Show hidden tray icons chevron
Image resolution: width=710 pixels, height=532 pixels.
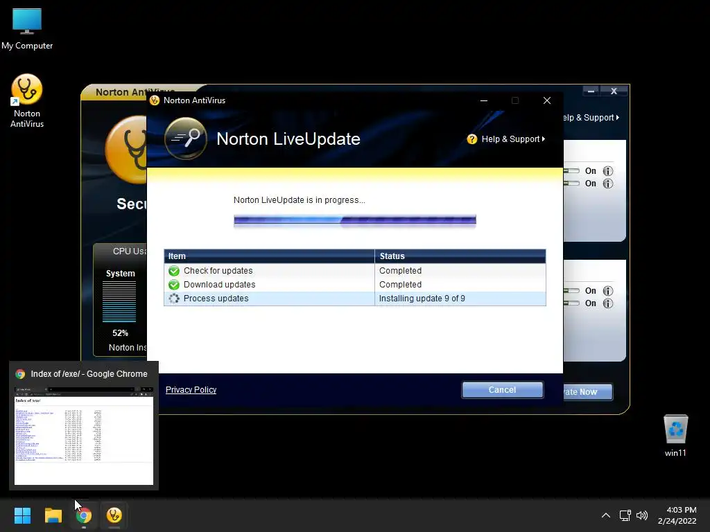(606, 515)
